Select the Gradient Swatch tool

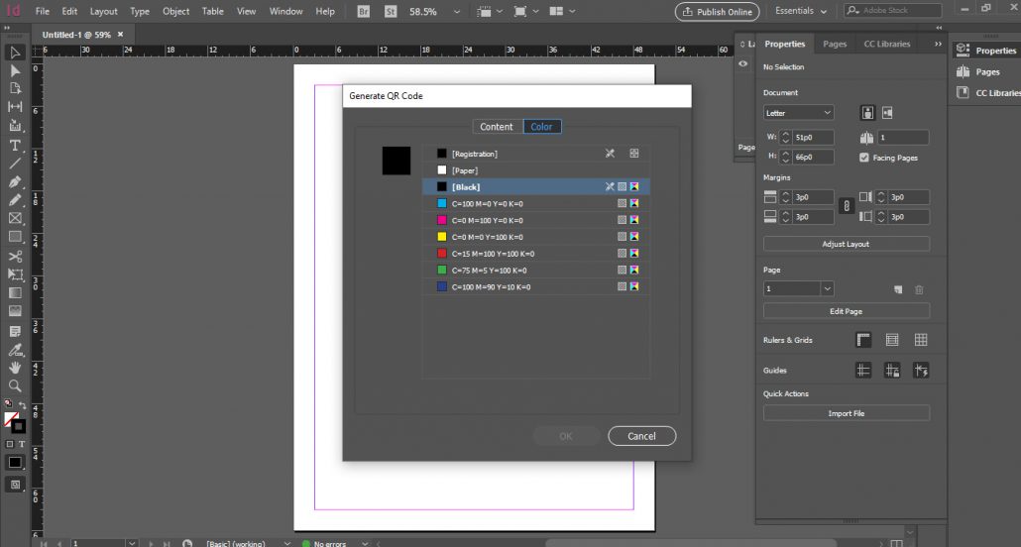point(15,293)
